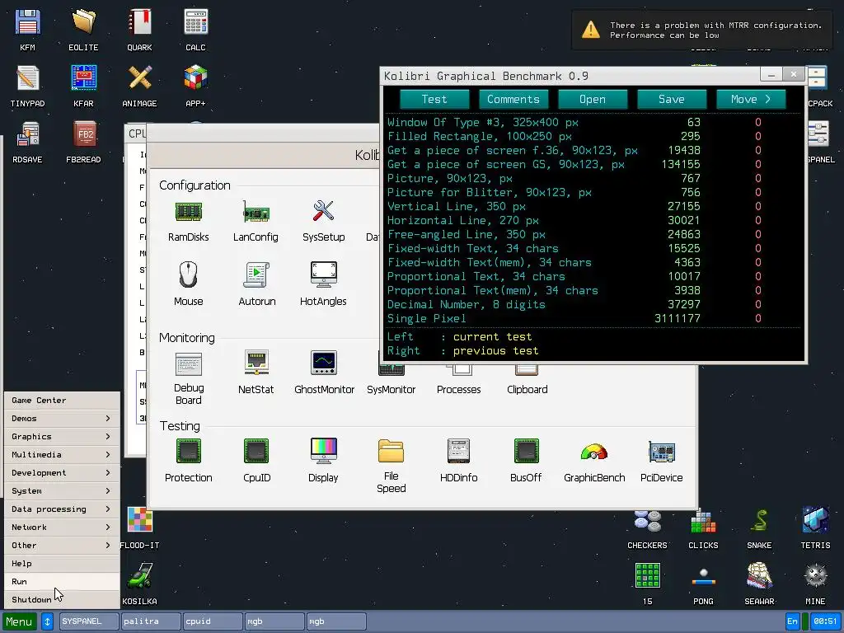Viewport: 844px width, 633px height.
Task: Open the ANIMAGE desktop icon
Action: click(x=139, y=78)
